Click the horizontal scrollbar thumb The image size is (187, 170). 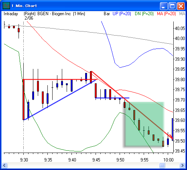[x=162, y=165]
